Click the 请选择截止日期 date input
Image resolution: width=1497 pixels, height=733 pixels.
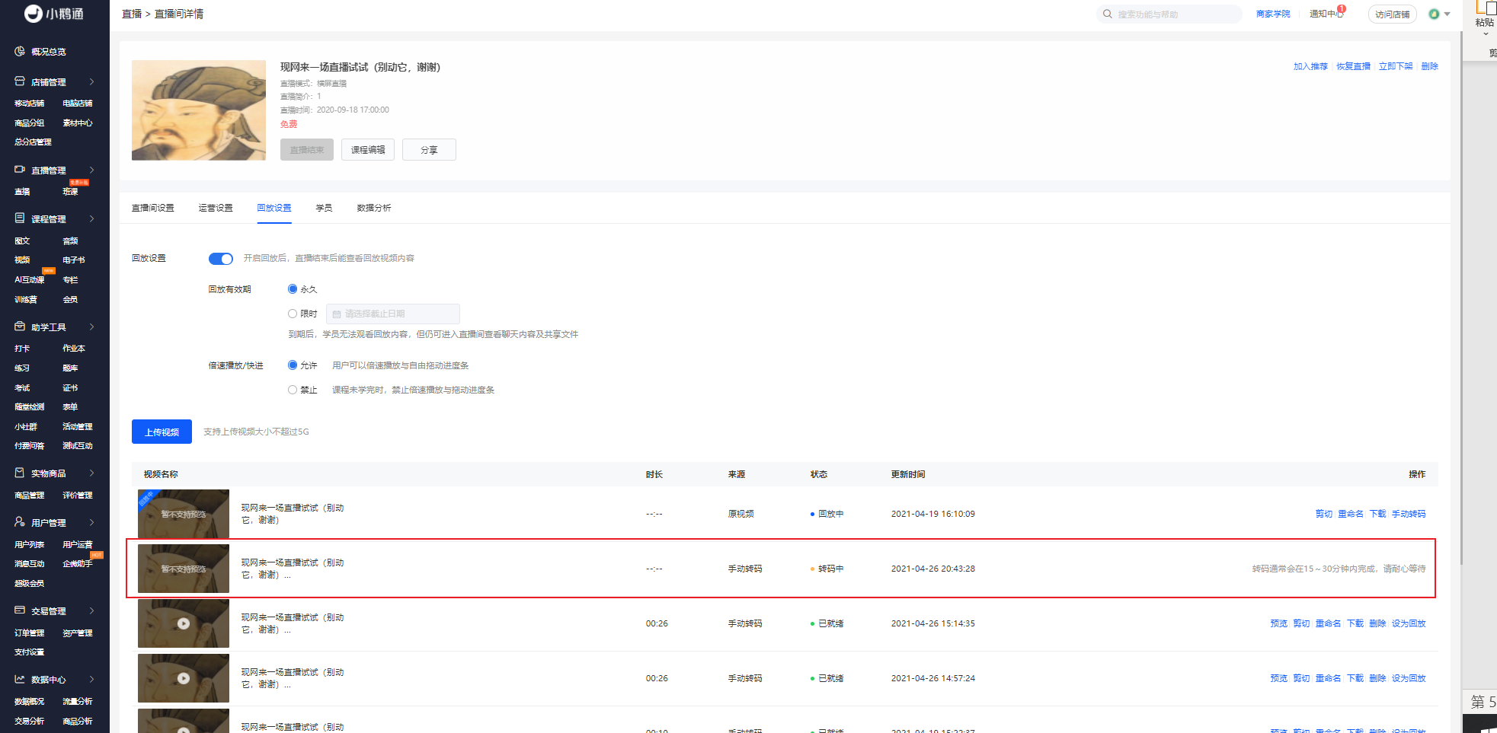pyautogui.click(x=393, y=314)
